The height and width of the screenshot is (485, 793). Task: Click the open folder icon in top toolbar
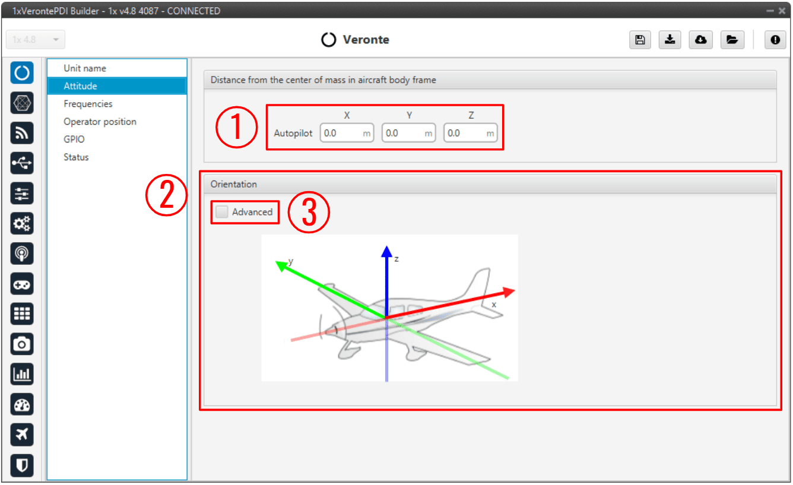click(732, 40)
